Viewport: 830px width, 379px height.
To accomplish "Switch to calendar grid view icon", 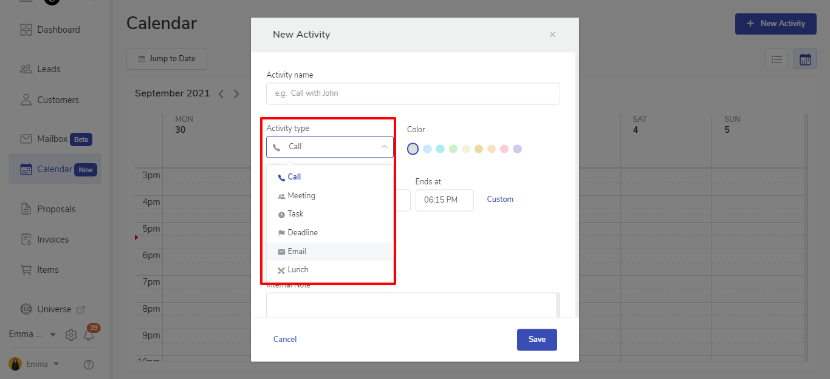I will 805,59.
